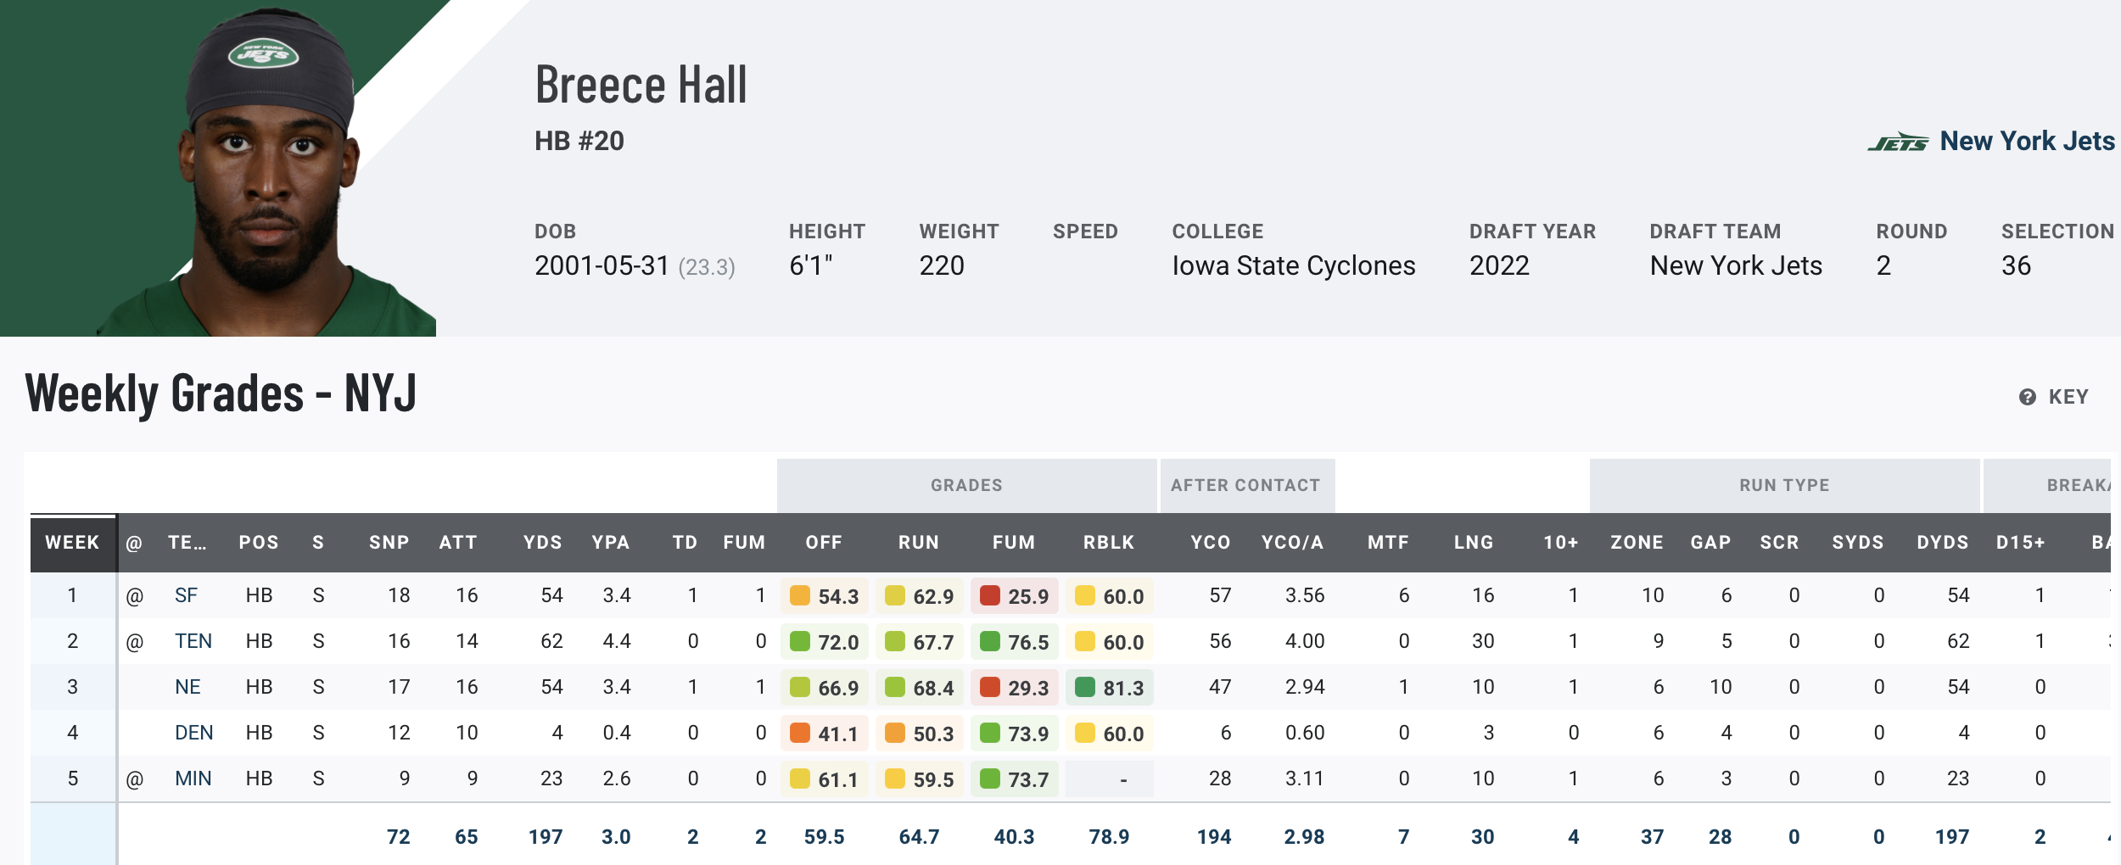The width and height of the screenshot is (2121, 865).
Task: Sort by the ZONE run type column
Action: (x=1637, y=543)
